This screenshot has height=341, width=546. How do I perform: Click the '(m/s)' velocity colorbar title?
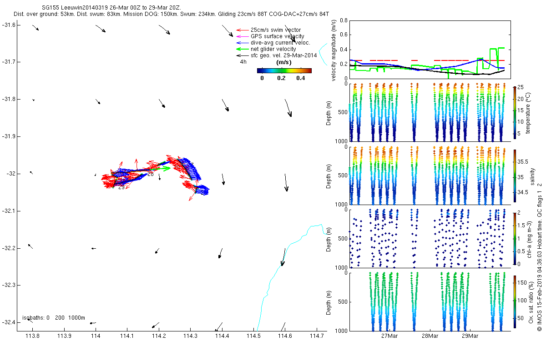284,62
